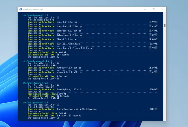Click the file name opusfile-0.12.tar.gz

click(x=69, y=31)
